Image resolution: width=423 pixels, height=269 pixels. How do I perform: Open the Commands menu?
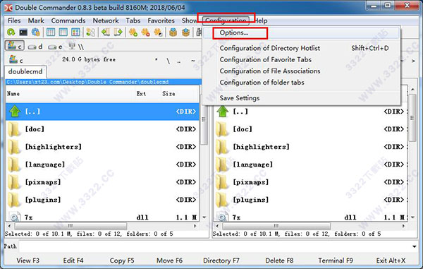[x=68, y=20]
